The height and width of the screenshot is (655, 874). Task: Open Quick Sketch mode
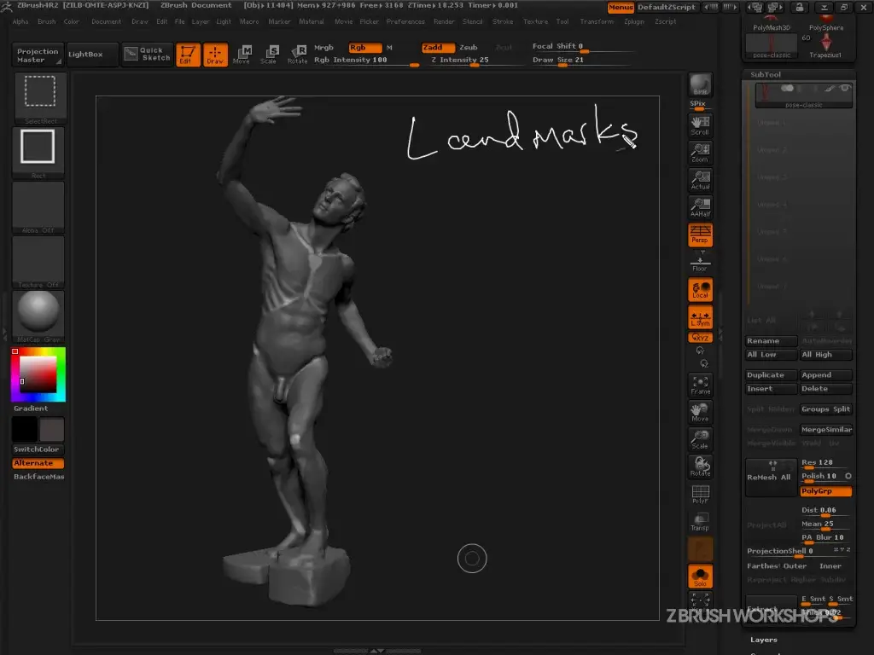pyautogui.click(x=147, y=55)
